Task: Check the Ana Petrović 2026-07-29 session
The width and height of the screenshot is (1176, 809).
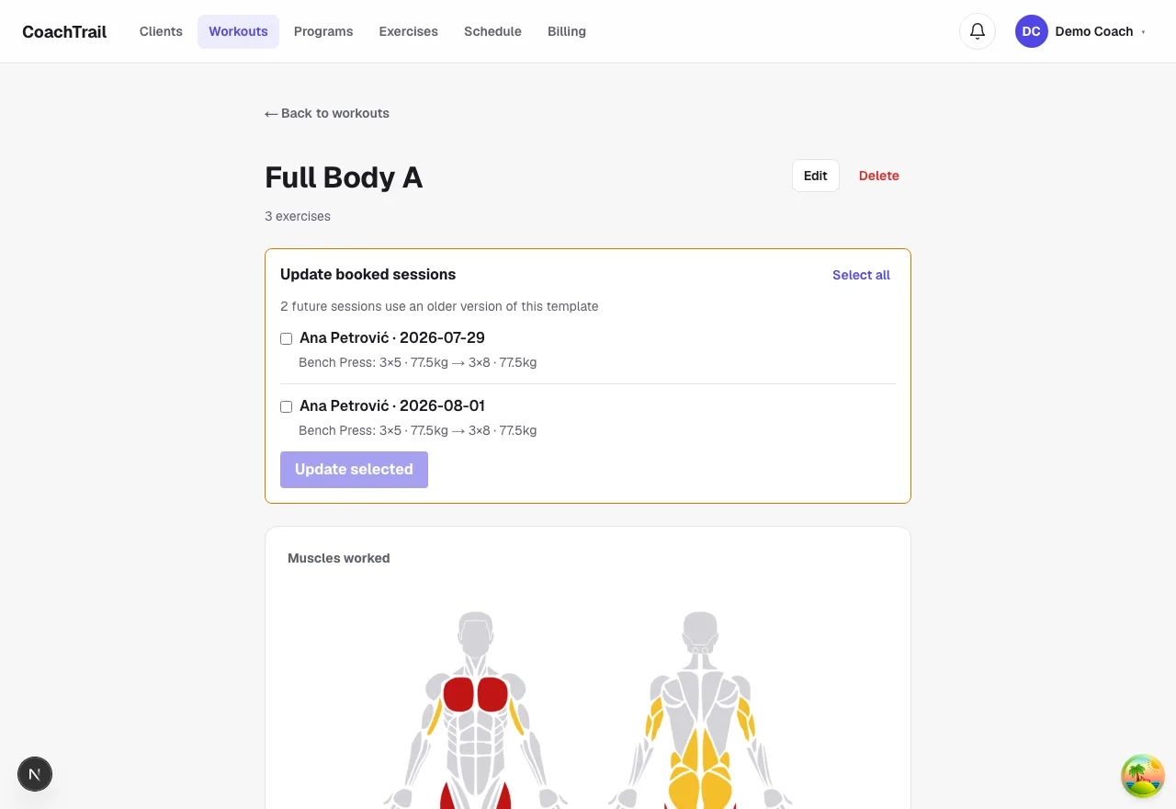Action: 287,338
